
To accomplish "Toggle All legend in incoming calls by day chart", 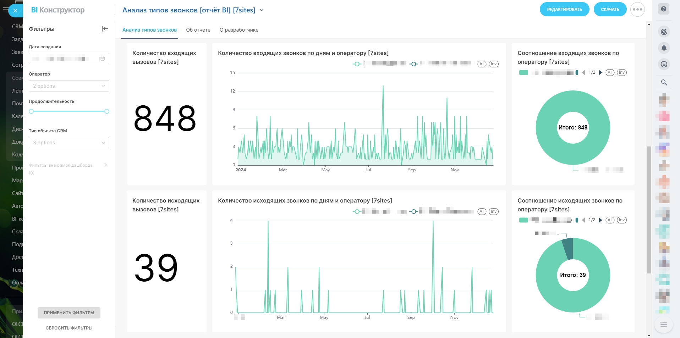I will coord(482,64).
